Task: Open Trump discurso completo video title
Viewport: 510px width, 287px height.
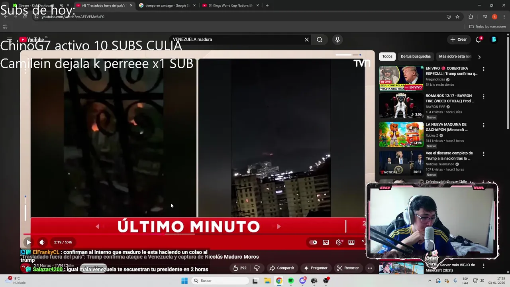Action: click(x=449, y=156)
